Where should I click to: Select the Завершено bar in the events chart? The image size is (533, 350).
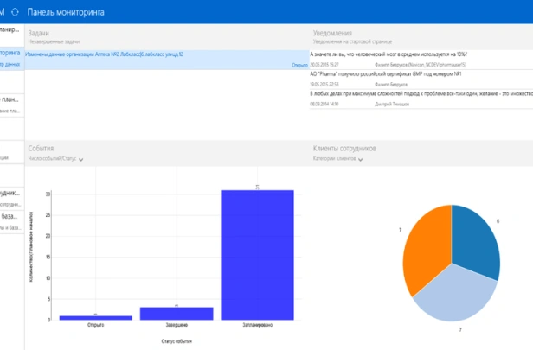pos(177,313)
